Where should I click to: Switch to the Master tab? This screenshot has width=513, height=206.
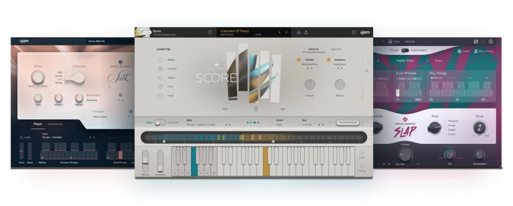click(x=337, y=49)
